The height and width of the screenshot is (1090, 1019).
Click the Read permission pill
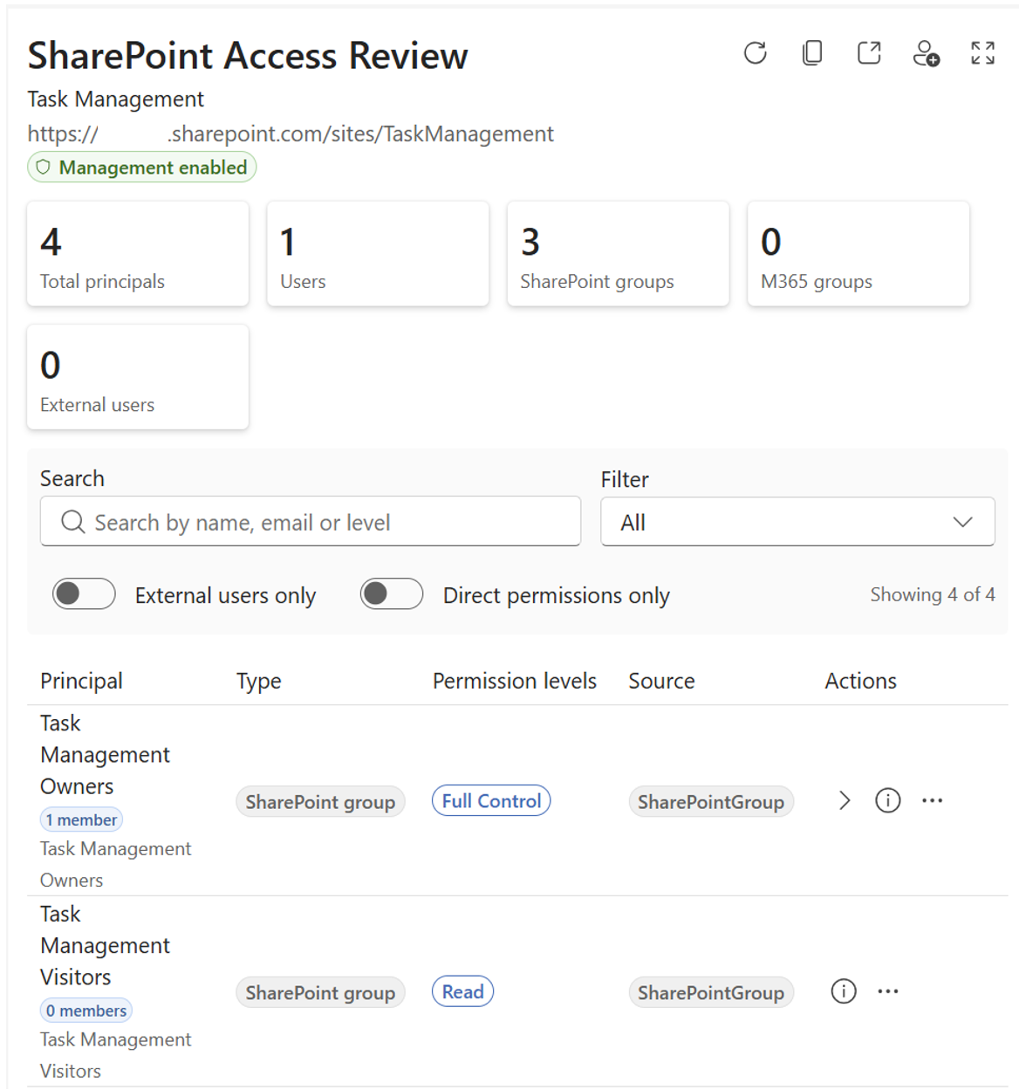click(462, 992)
